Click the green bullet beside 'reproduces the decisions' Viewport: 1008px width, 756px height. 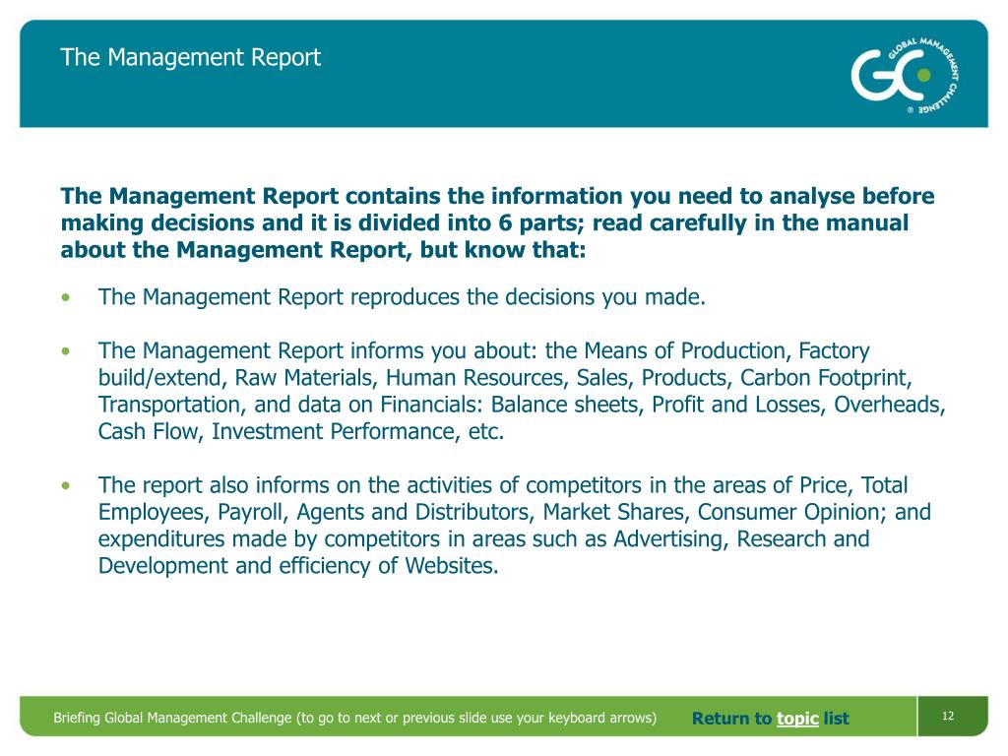(66, 297)
